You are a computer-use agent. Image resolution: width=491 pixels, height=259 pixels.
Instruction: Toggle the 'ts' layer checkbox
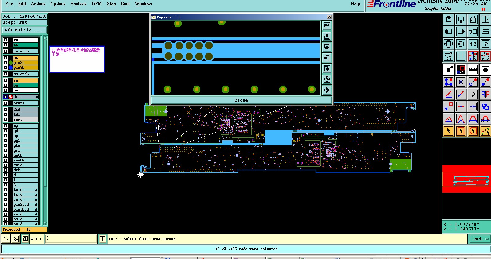(6, 45)
